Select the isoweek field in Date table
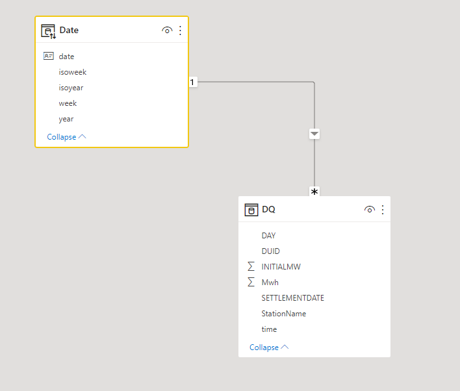 click(72, 72)
